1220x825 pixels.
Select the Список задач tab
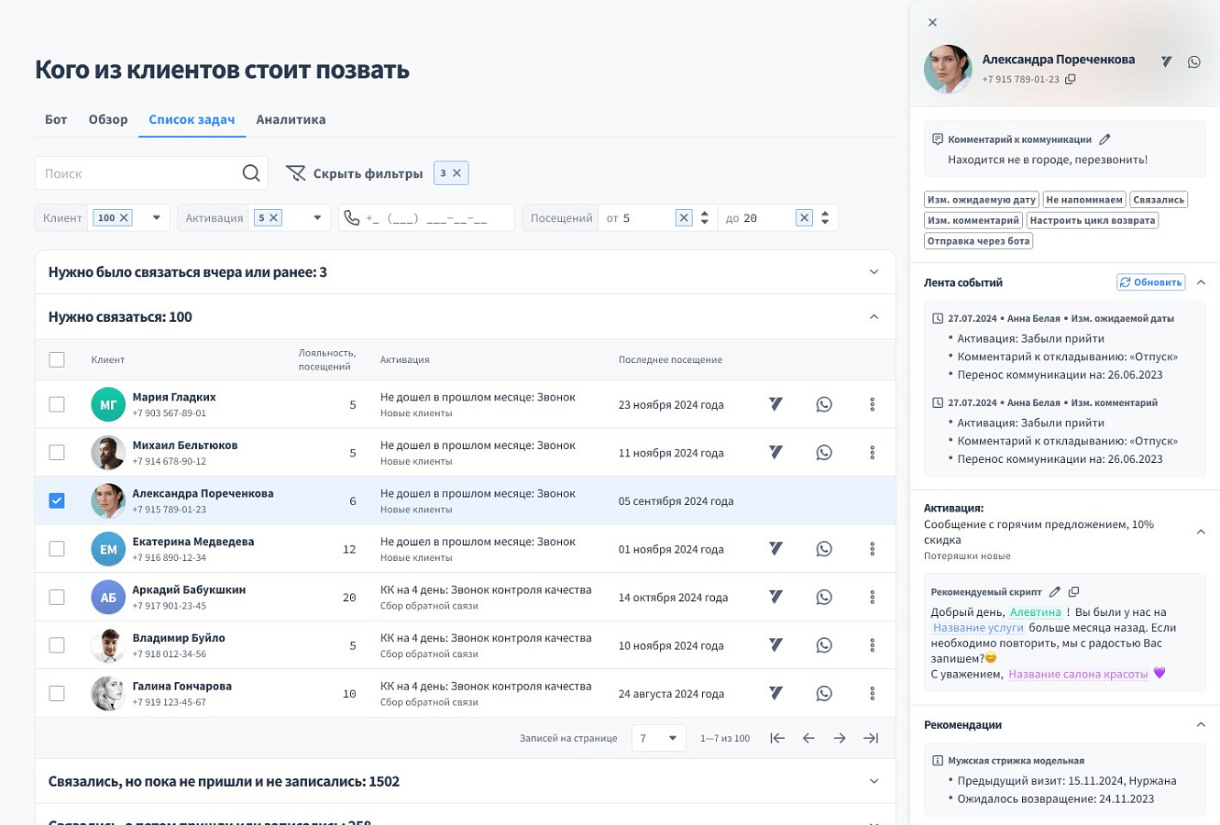click(192, 119)
